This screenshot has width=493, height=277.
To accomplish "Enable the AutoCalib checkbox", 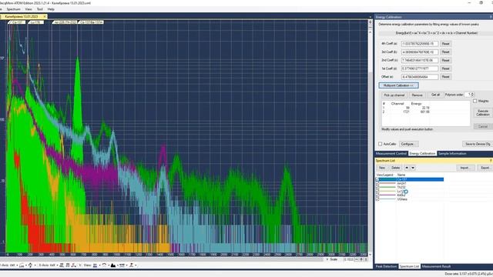I will [x=380, y=144].
